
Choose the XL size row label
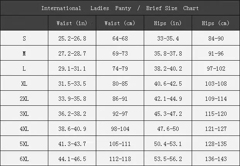coord(24,84)
